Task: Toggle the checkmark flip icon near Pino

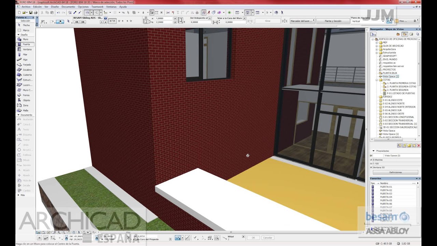Action: click(x=389, y=21)
